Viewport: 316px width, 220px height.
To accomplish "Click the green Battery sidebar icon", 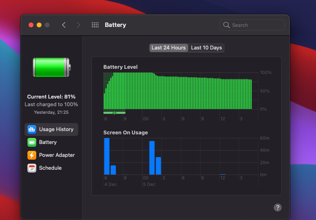I will pyautogui.click(x=32, y=142).
